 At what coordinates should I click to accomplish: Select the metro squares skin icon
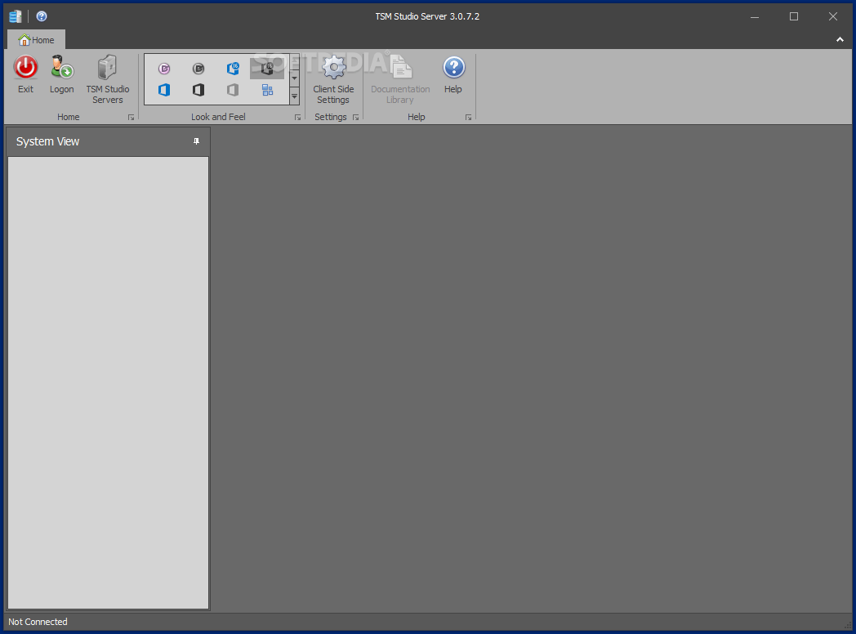pyautogui.click(x=267, y=90)
